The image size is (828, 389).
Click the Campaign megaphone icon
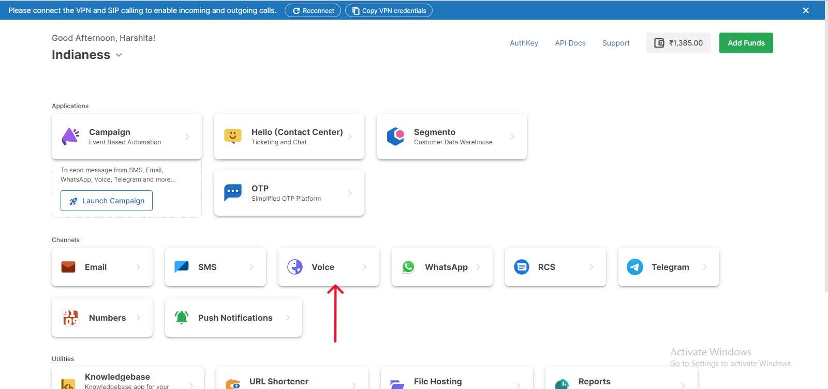[70, 137]
